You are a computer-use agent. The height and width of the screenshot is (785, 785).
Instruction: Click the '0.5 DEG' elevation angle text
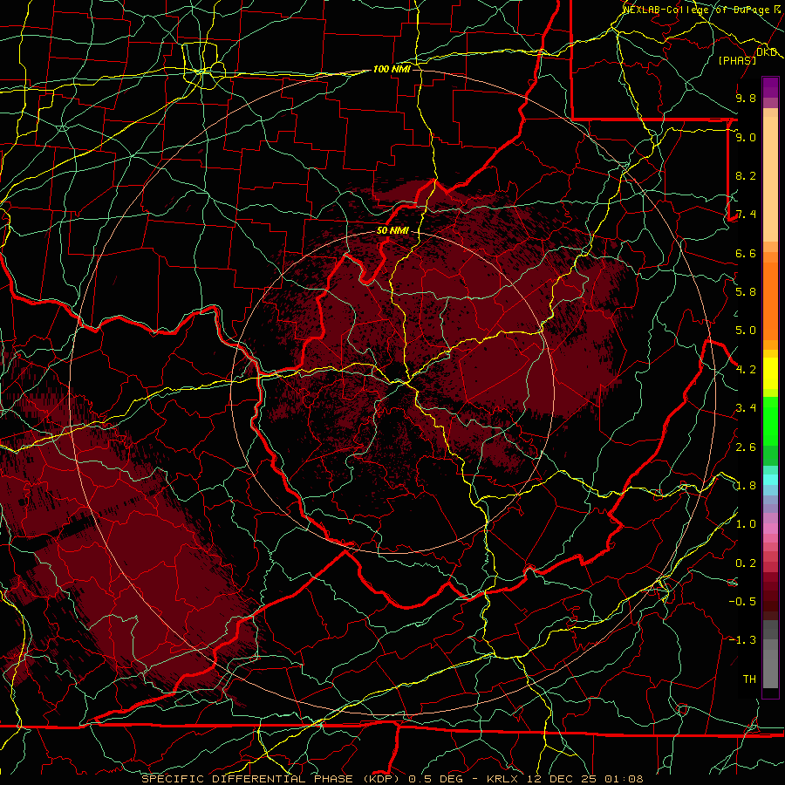coord(435,779)
